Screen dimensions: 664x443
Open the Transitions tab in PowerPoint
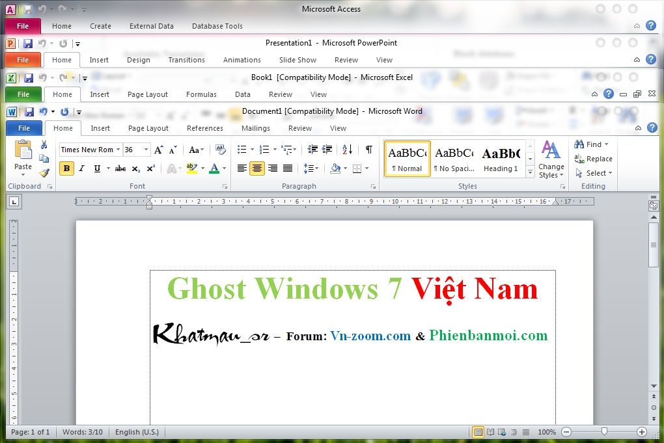coord(186,60)
